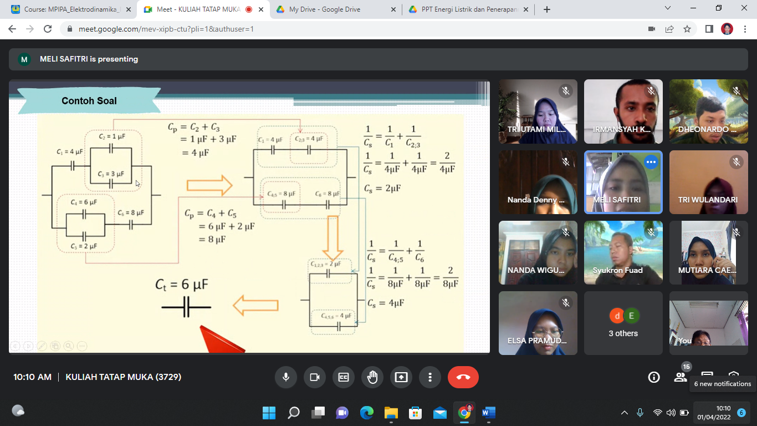This screenshot has width=757, height=426.
Task: Open Microsoft Word from the taskbar
Action: click(488, 413)
